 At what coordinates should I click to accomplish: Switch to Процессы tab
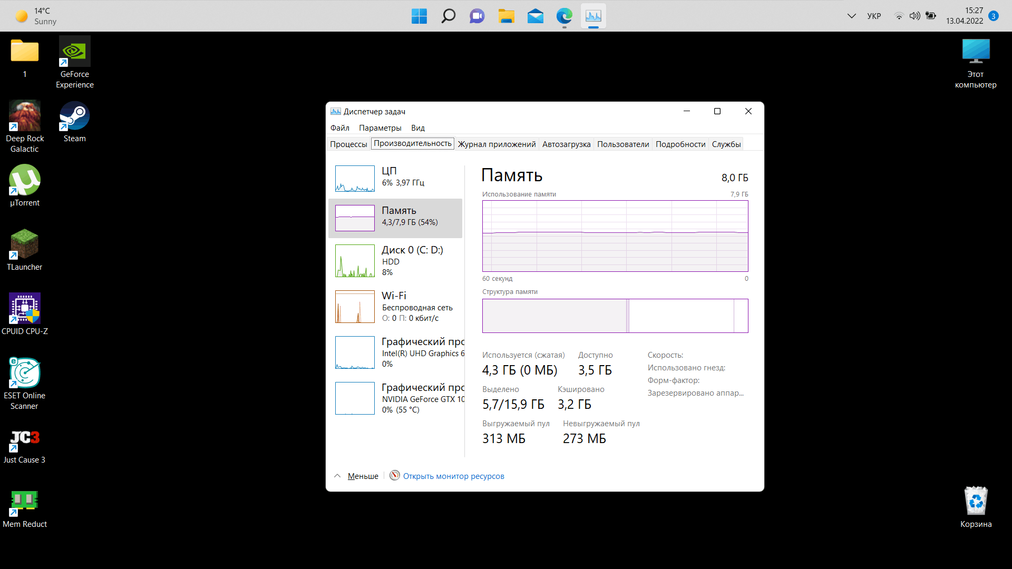tap(349, 144)
